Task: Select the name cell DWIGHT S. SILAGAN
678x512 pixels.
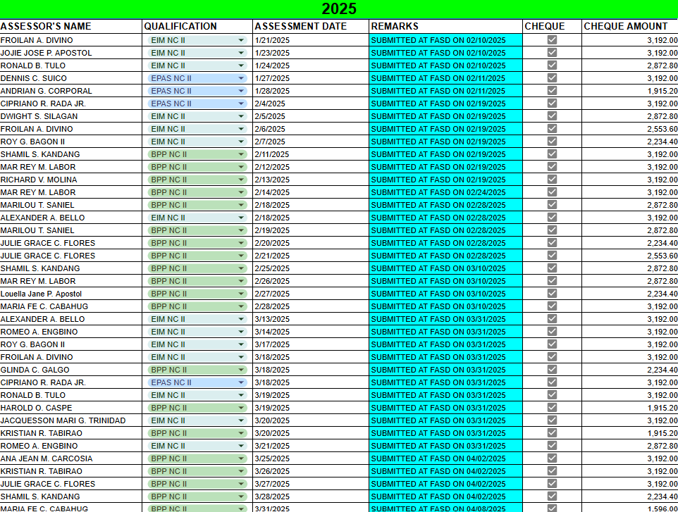Action: pos(71,116)
